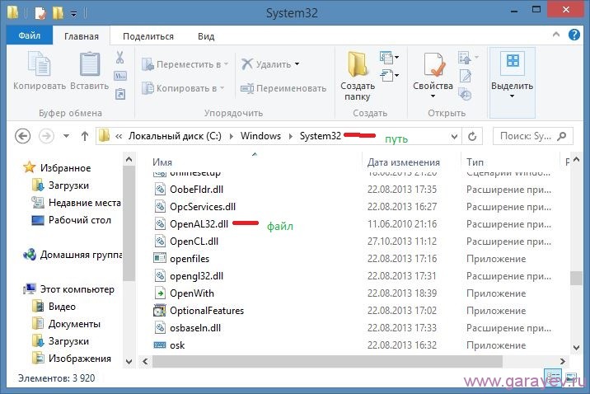Sort by the Дата изменения column header
This screenshot has height=394, width=590.
coord(404,162)
